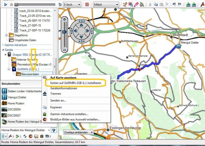Click the Delete X icon

[167, 4]
